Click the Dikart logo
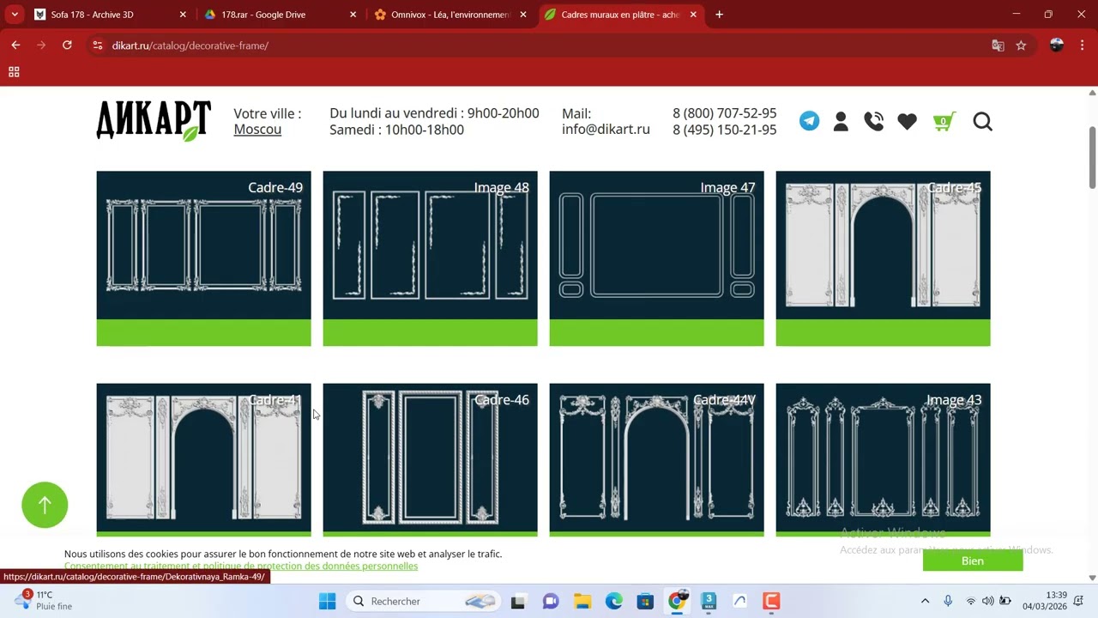Viewport: 1098px width, 618px height. click(x=154, y=120)
